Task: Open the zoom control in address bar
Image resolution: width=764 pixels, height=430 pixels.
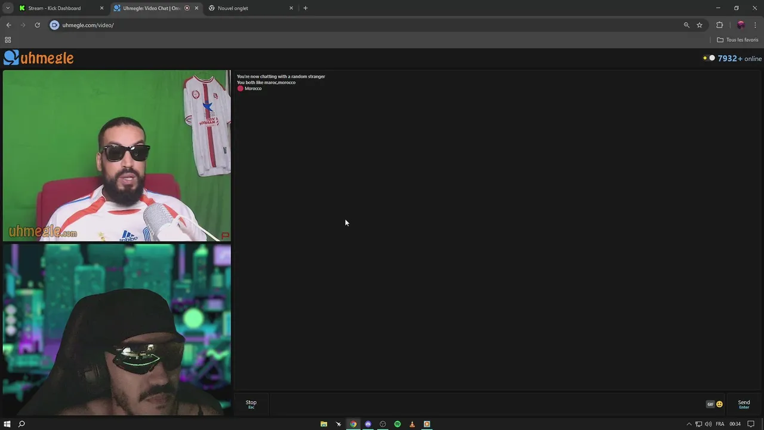Action: pos(686,25)
